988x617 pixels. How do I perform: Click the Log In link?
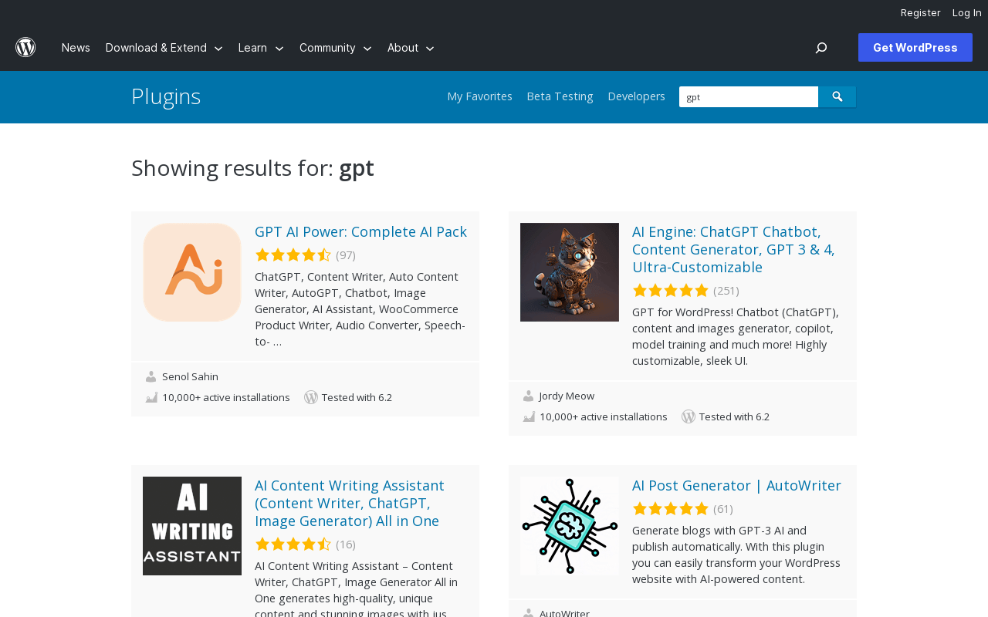tap(967, 12)
